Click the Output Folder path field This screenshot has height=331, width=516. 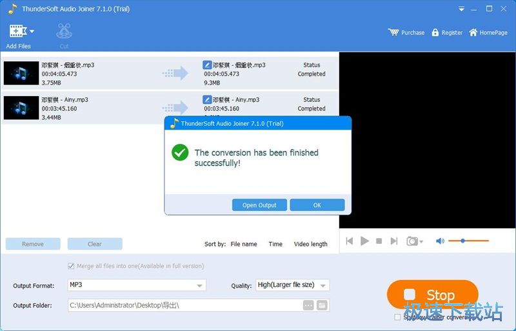[184, 305]
